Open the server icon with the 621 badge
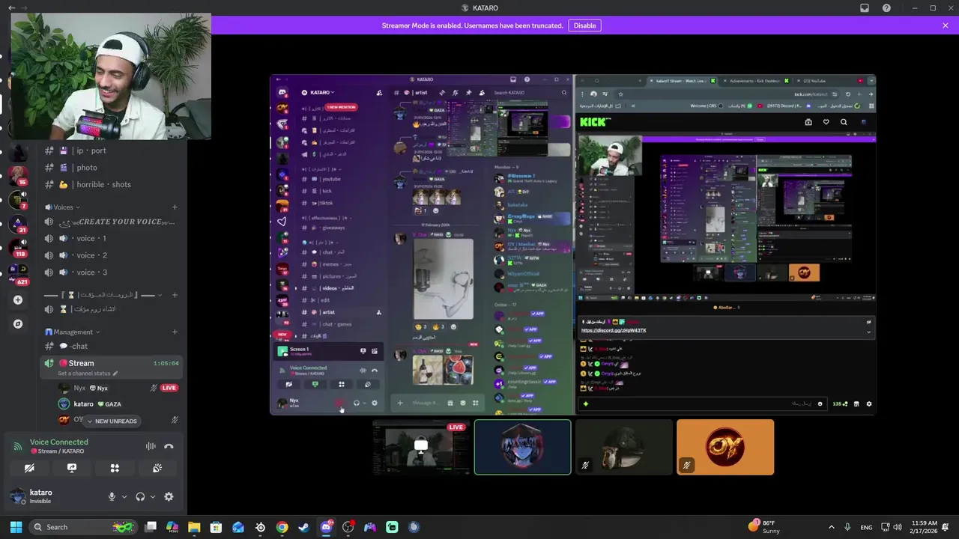 click(x=18, y=274)
